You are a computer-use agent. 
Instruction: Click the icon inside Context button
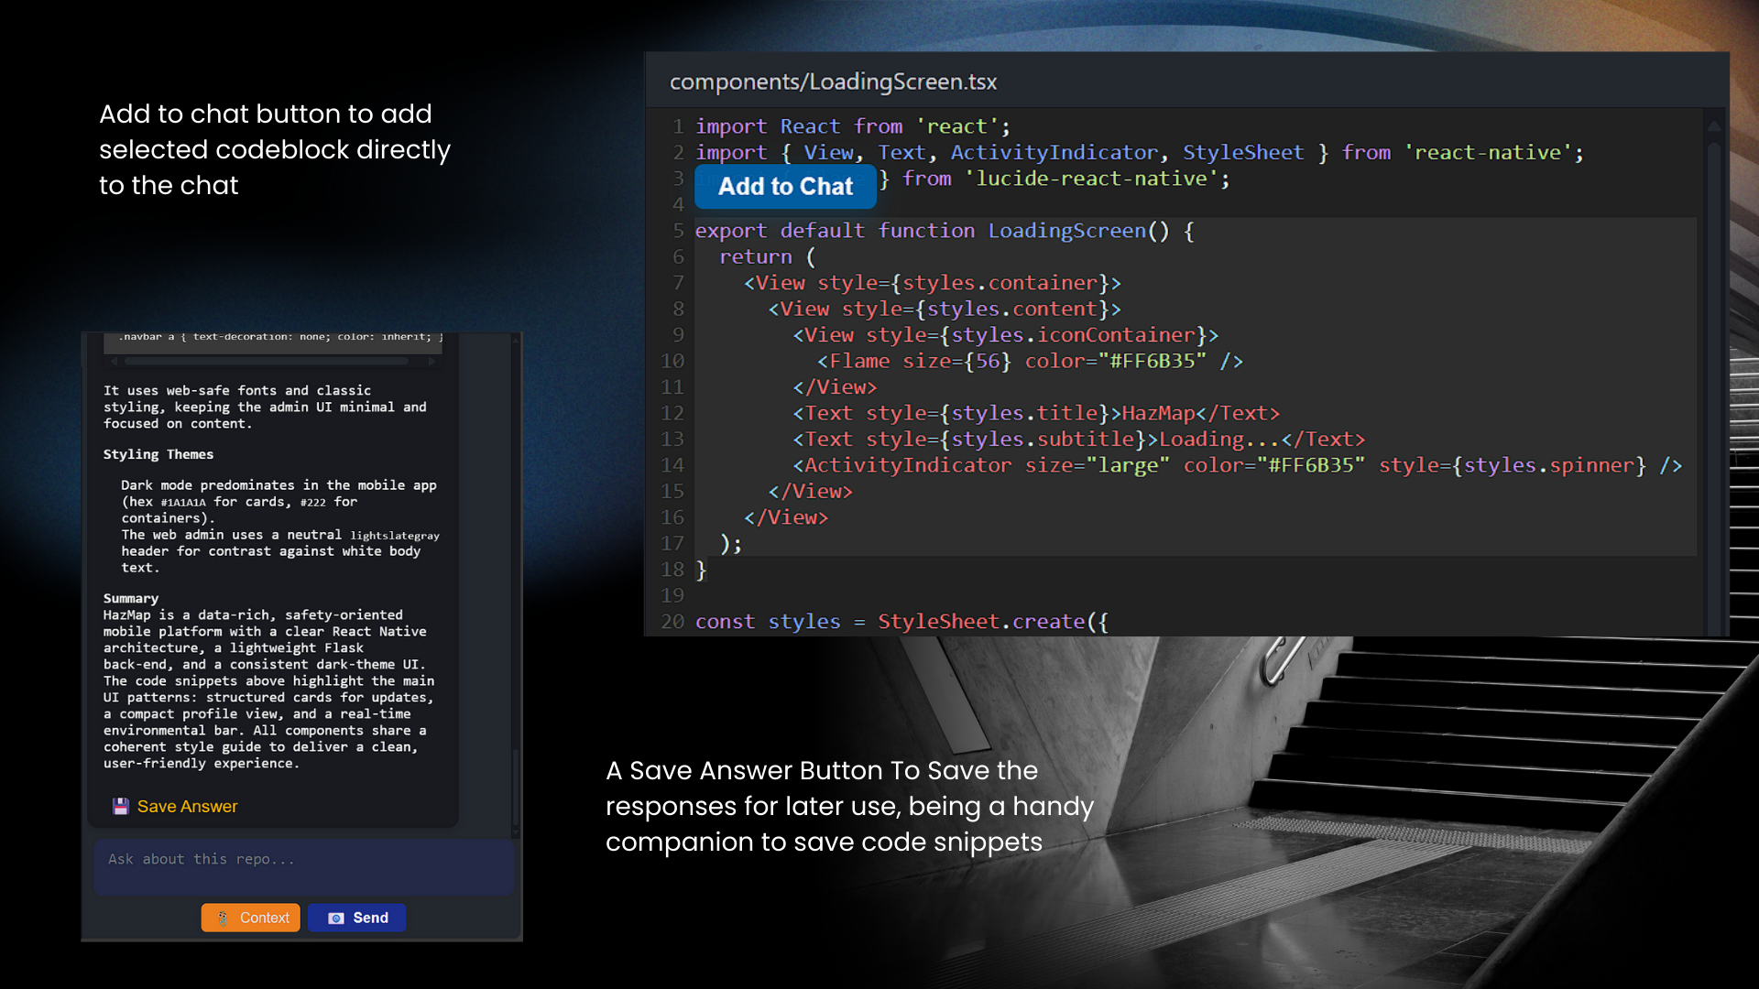tap(223, 918)
